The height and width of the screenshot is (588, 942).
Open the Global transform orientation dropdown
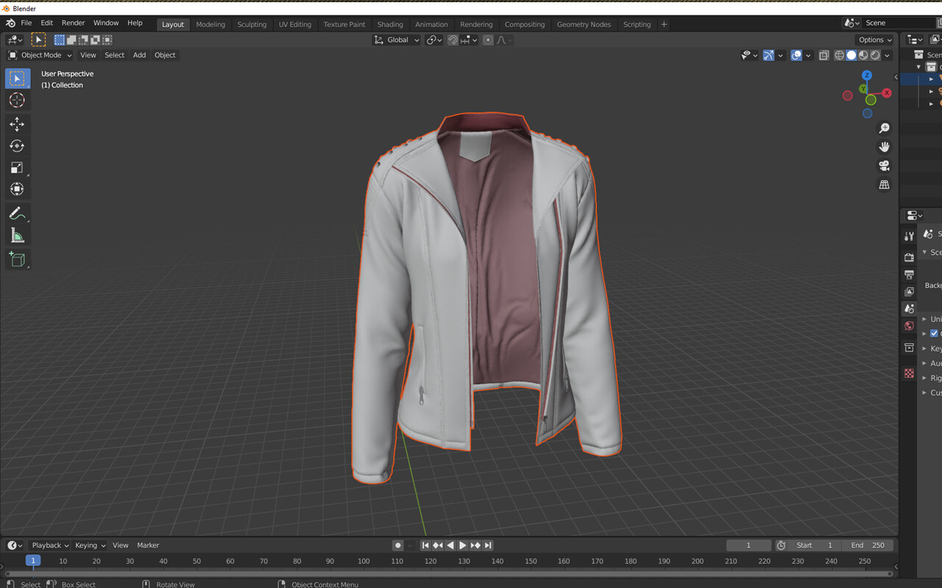tap(396, 40)
